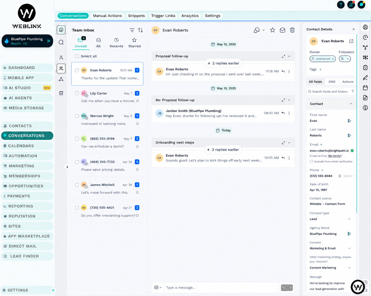Collapse the left navigation sidebar
This screenshot has width=371, height=296.
[53, 290]
